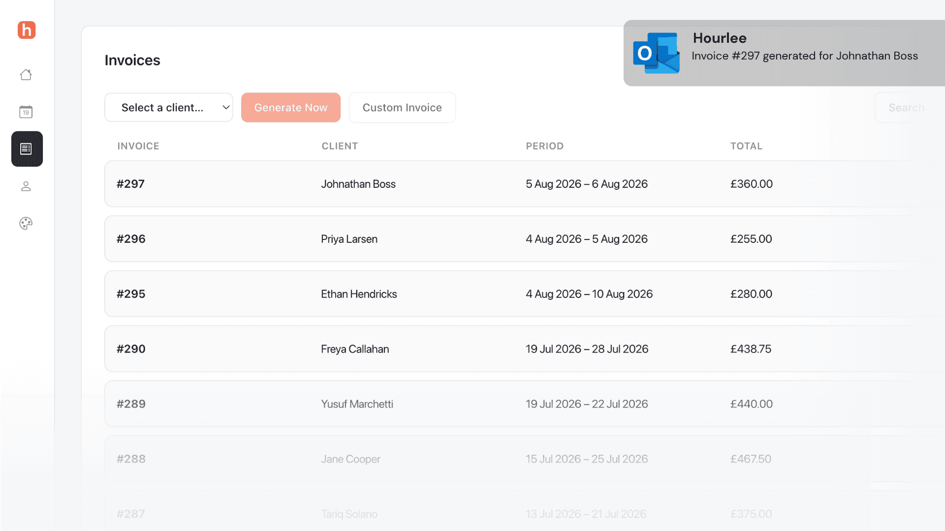This screenshot has width=945, height=531.
Task: Click period 19 Jul 2026 – 28 Jul 2026
Action: (587, 349)
